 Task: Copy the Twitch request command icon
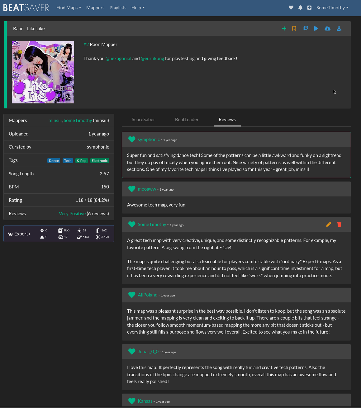click(306, 29)
